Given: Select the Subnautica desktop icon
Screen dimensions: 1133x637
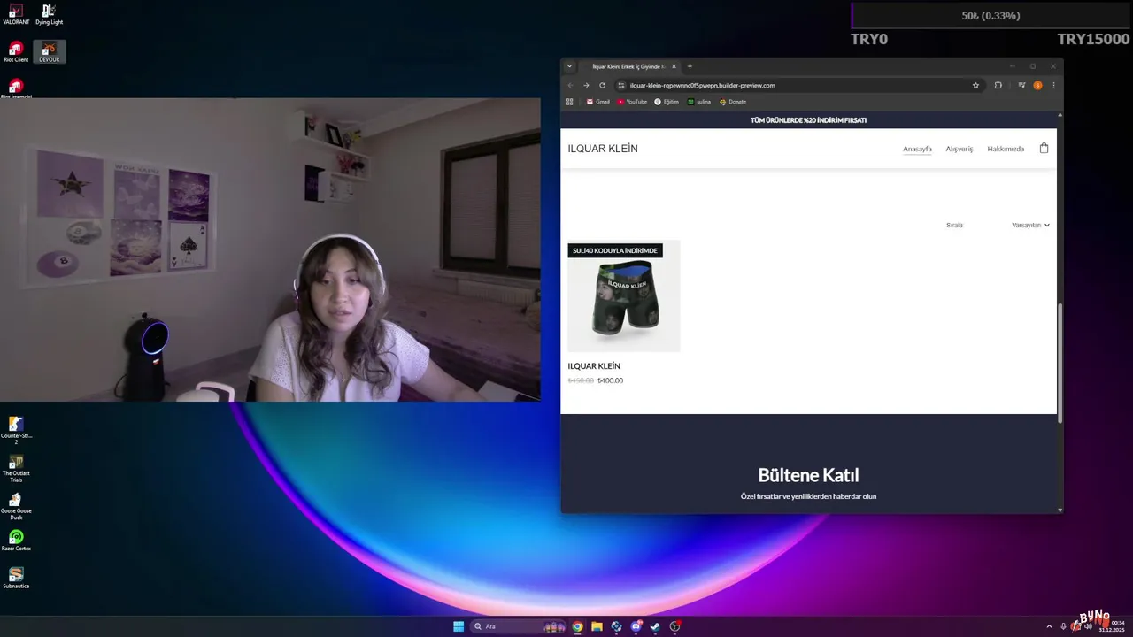Looking at the screenshot, I should point(16,578).
